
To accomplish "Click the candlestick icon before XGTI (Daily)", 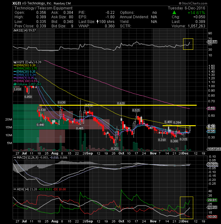I will click(x=15, y=62).
